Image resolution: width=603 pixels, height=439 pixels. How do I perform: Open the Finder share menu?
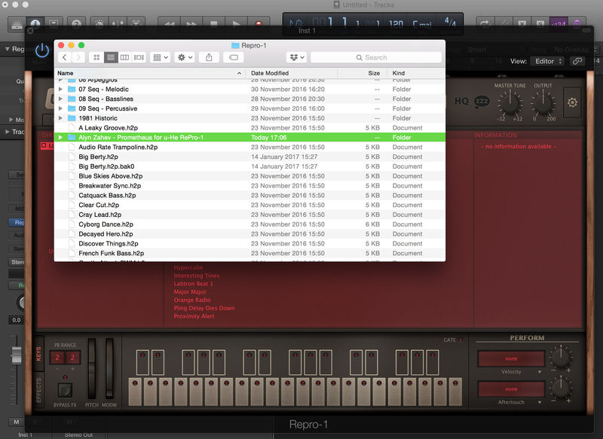point(209,57)
